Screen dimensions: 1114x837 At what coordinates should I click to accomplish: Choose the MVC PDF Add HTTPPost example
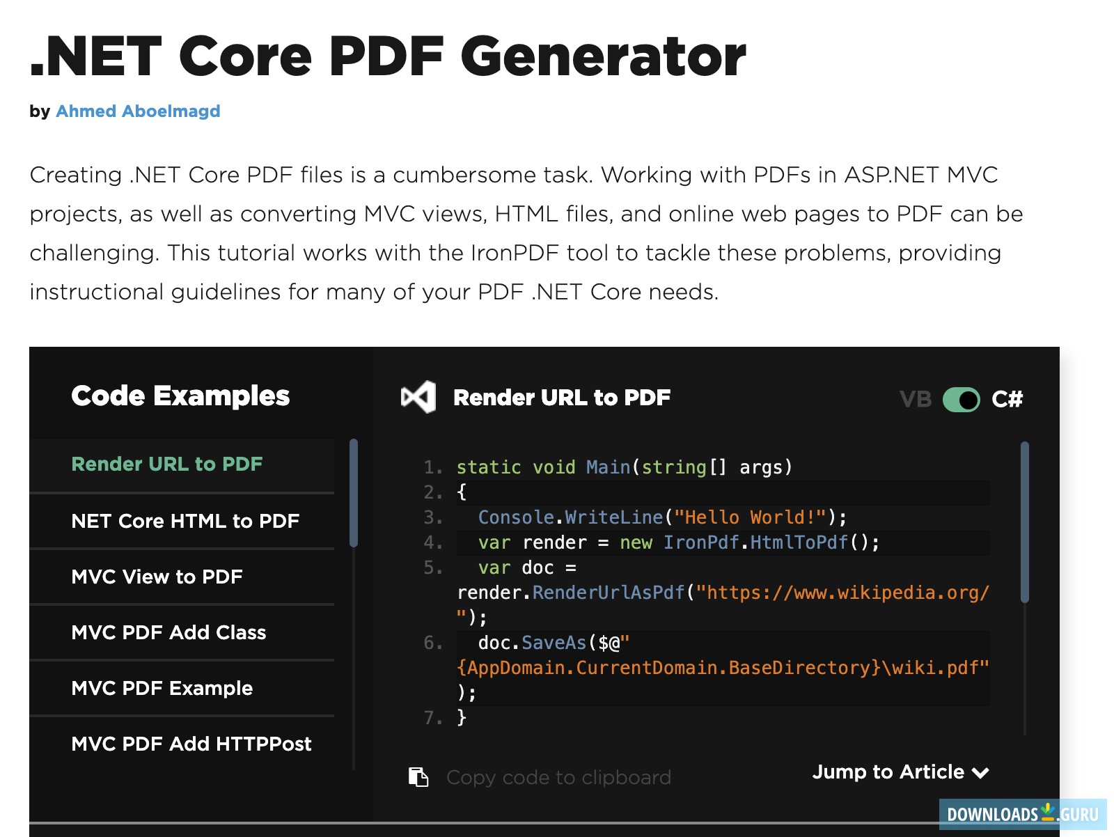coord(191,744)
